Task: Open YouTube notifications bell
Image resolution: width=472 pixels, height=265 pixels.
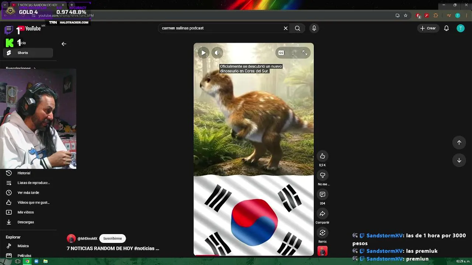Action: click(446, 28)
